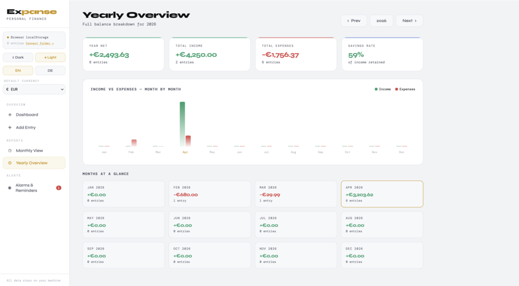Switch to Light theme

tap(50, 57)
